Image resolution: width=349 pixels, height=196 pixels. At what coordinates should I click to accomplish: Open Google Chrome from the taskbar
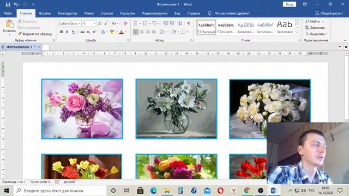[x=247, y=191]
